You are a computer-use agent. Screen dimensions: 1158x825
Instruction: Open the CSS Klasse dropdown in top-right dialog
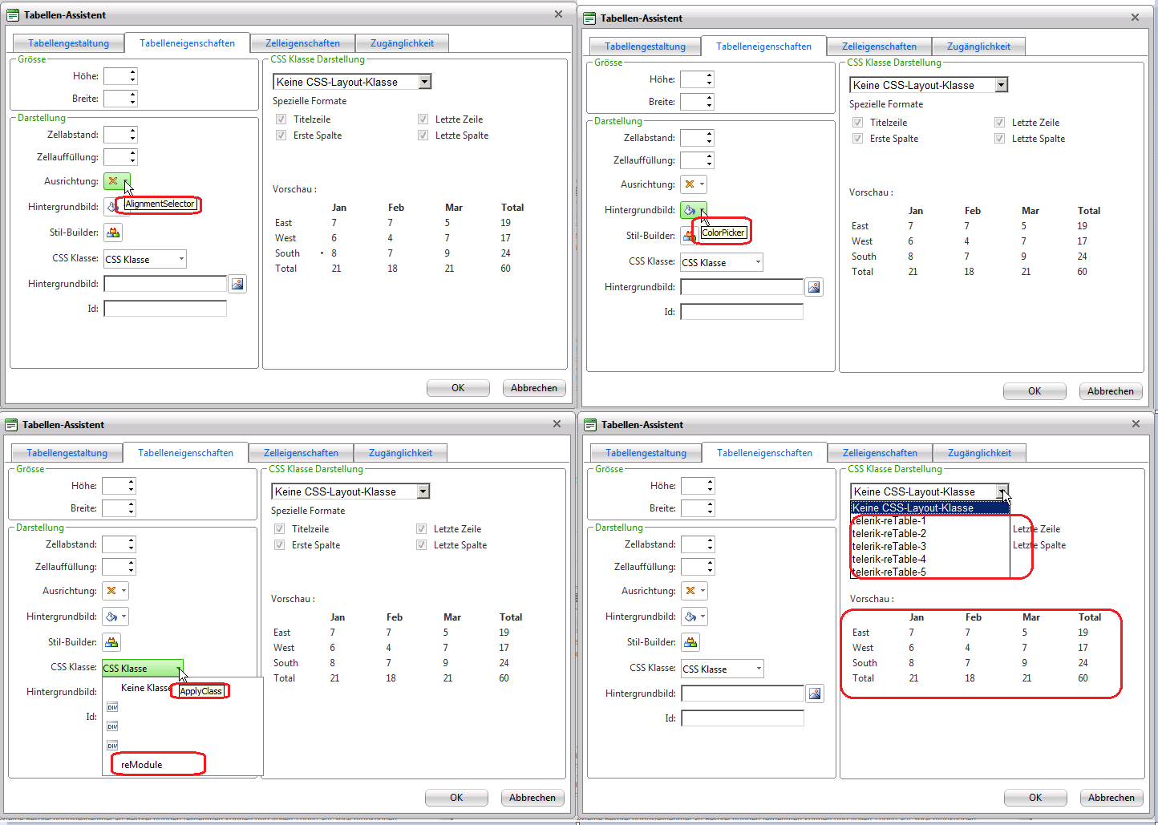point(722,262)
